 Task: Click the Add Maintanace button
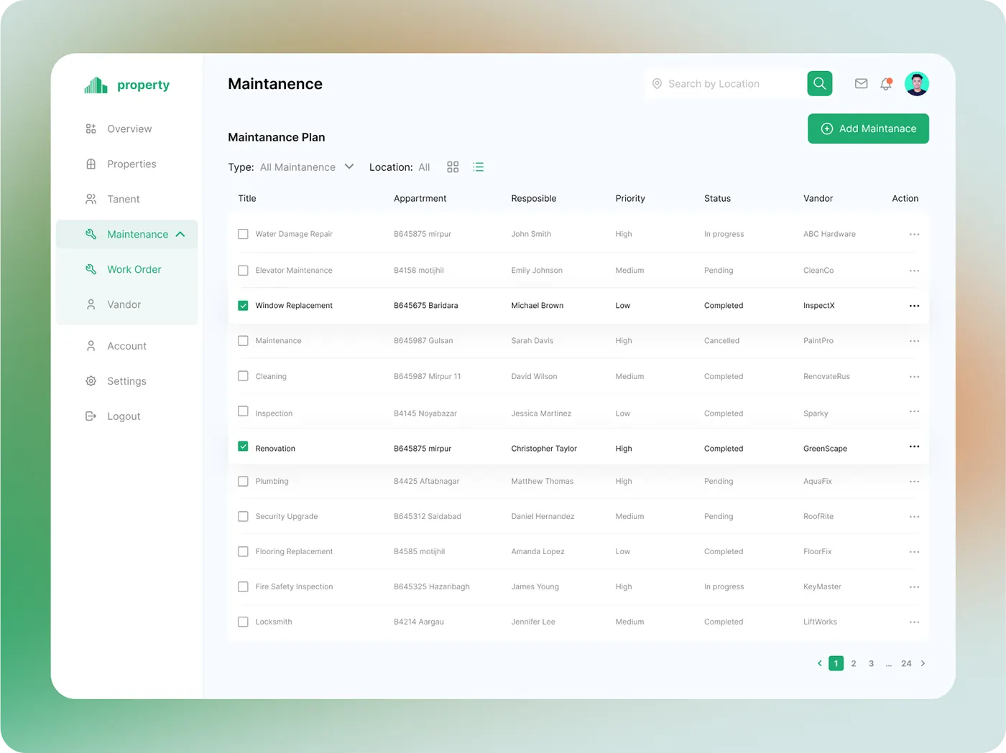tap(868, 128)
